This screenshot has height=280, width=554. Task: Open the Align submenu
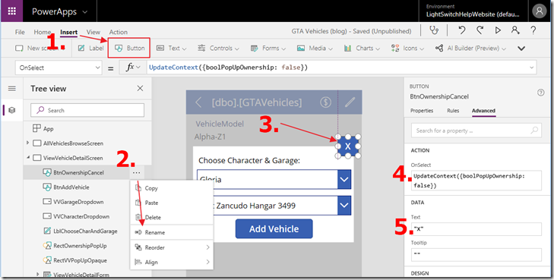pyautogui.click(x=172, y=262)
